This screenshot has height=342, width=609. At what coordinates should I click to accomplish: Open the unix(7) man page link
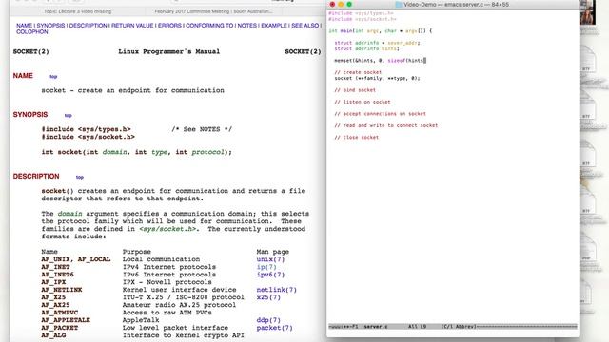270,259
